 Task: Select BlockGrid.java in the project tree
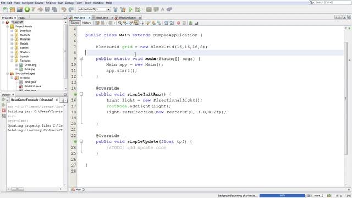pyautogui.click(x=32, y=86)
